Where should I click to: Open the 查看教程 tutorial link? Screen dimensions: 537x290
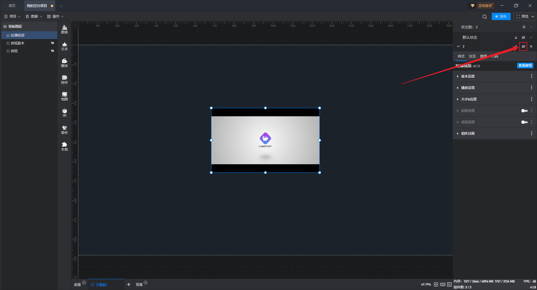tap(525, 66)
